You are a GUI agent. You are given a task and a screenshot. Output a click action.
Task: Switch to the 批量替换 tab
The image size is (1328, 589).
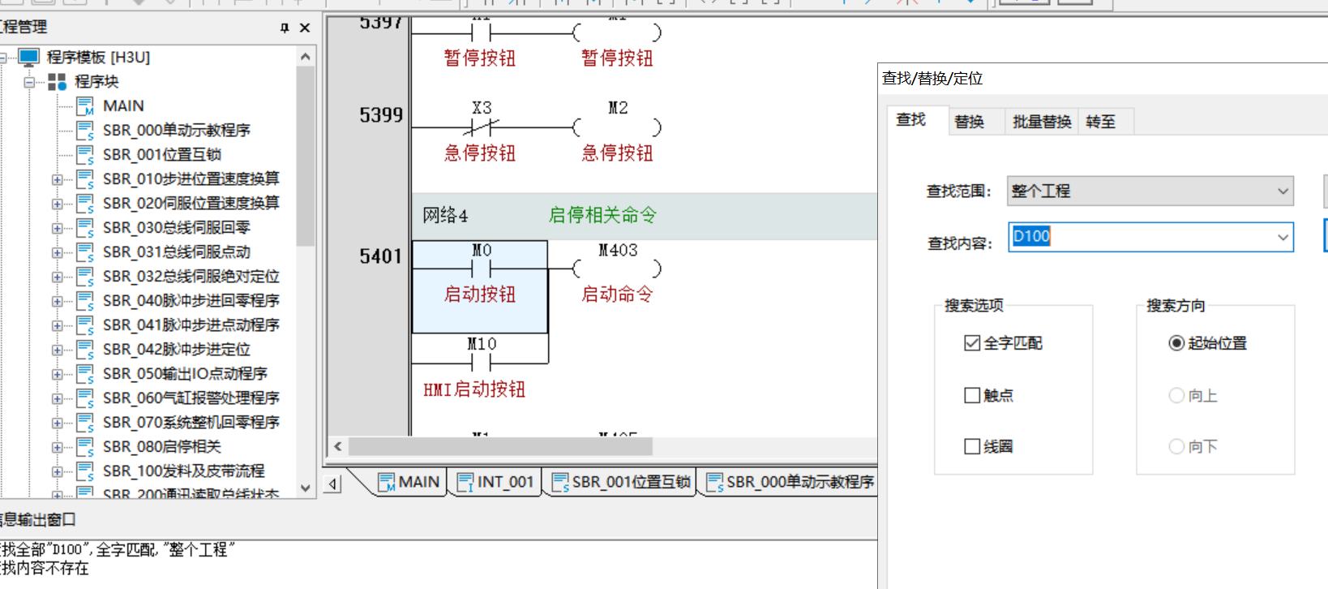(1041, 122)
